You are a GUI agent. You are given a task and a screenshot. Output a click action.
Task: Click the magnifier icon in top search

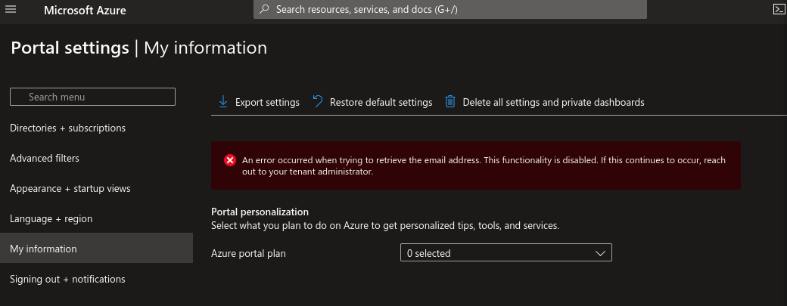pyautogui.click(x=264, y=10)
